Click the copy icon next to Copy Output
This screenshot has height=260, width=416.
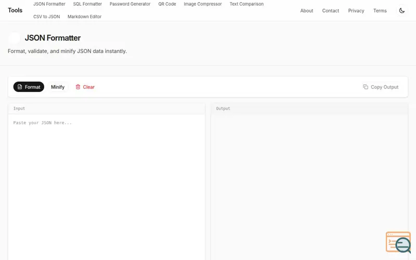coord(366,87)
